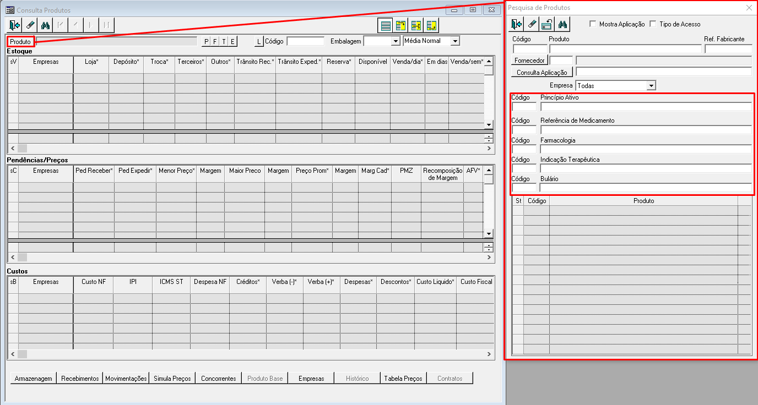Click the Referência de Medicamento text field
Image resolution: width=758 pixels, height=405 pixels.
646,129
